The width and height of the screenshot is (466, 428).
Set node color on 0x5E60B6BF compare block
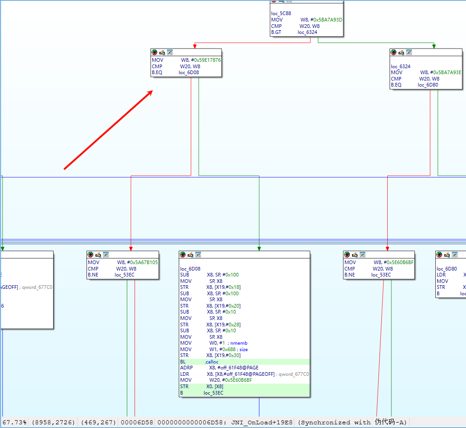(347, 255)
